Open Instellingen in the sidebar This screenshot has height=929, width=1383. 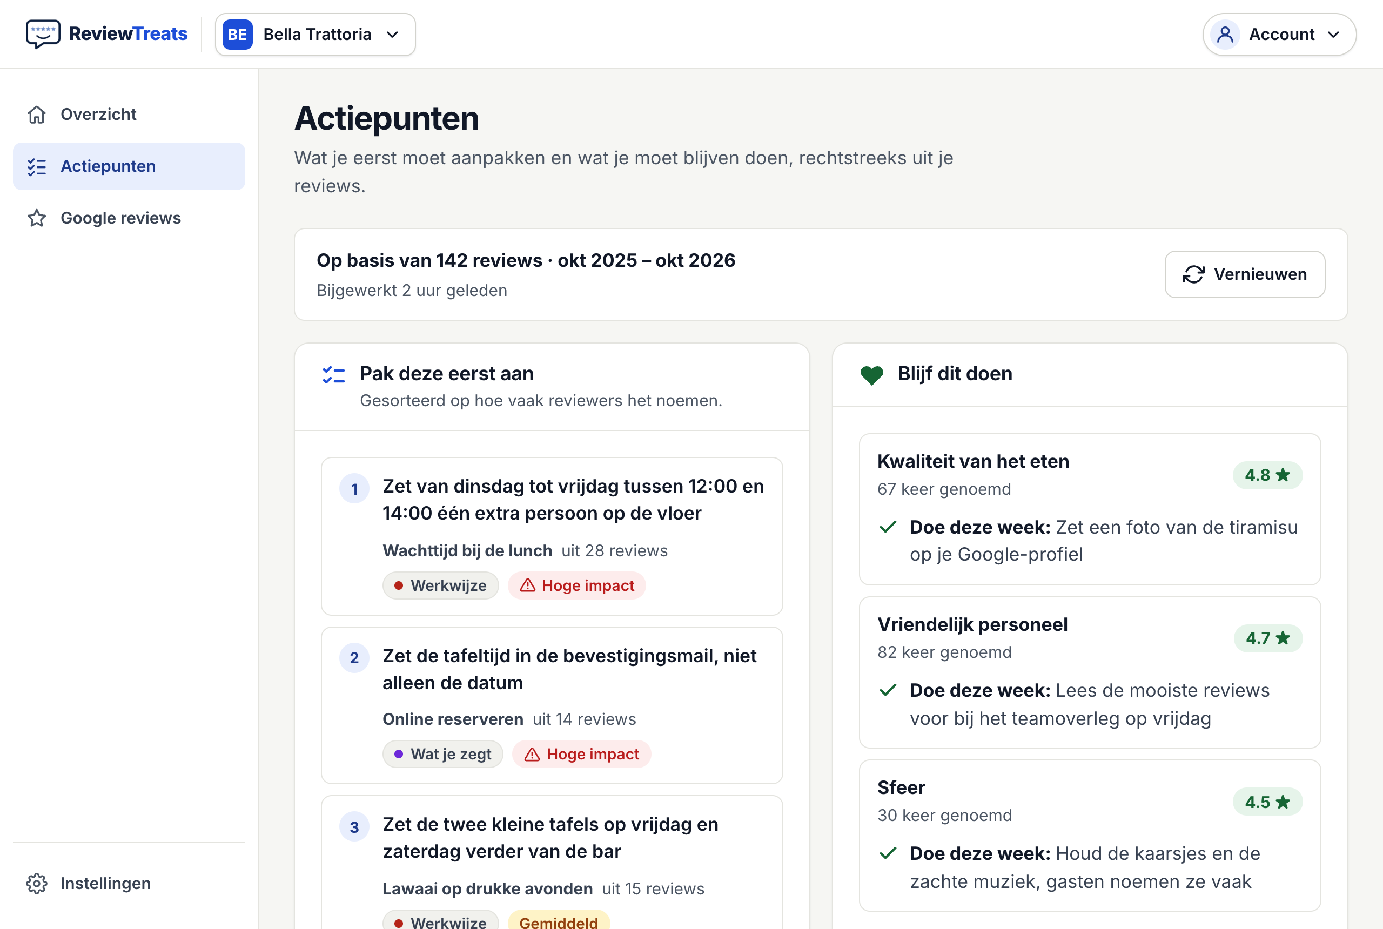point(129,884)
